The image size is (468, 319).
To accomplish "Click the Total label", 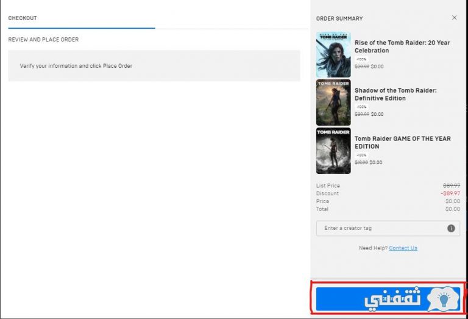I will (x=322, y=209).
